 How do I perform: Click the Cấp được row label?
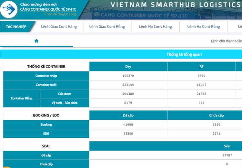click(65, 94)
